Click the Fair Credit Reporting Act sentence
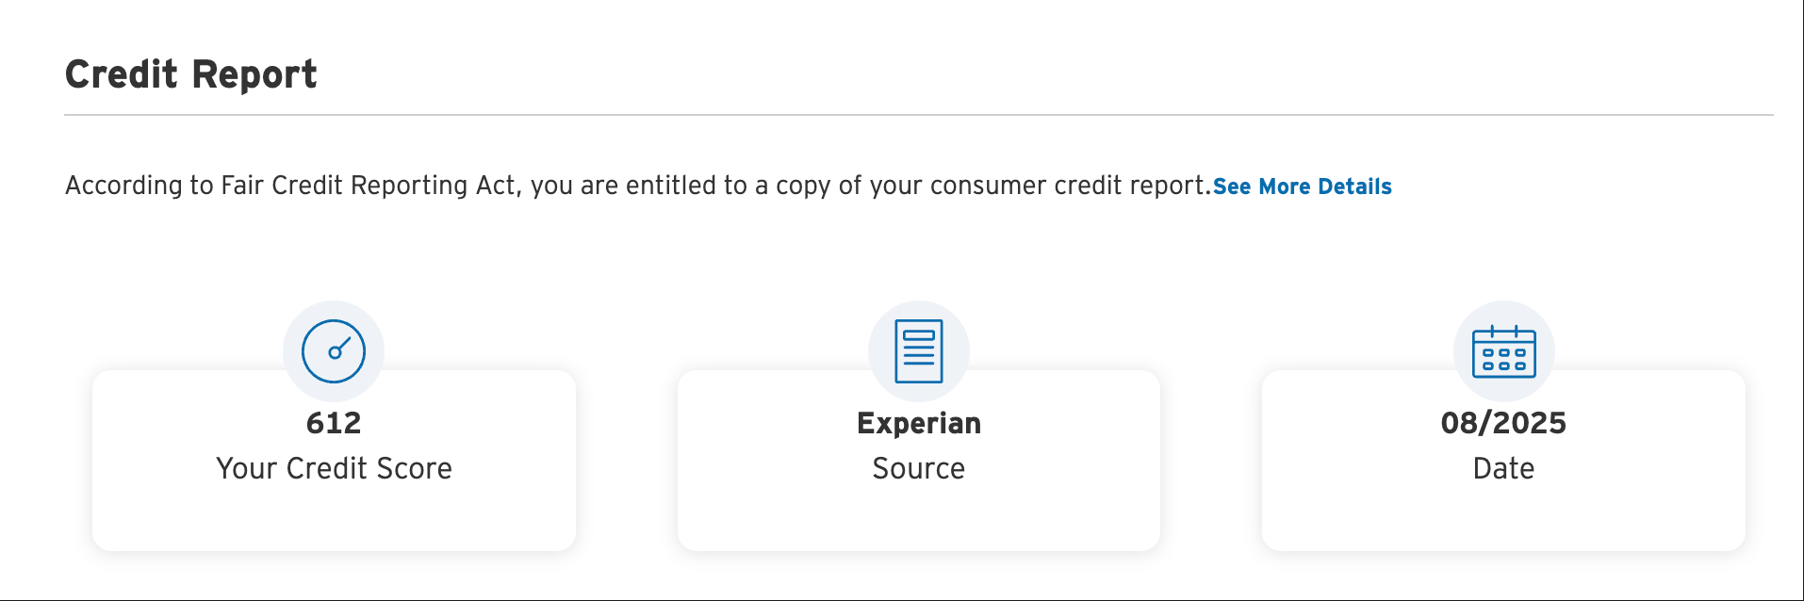The width and height of the screenshot is (1804, 601). click(x=638, y=186)
